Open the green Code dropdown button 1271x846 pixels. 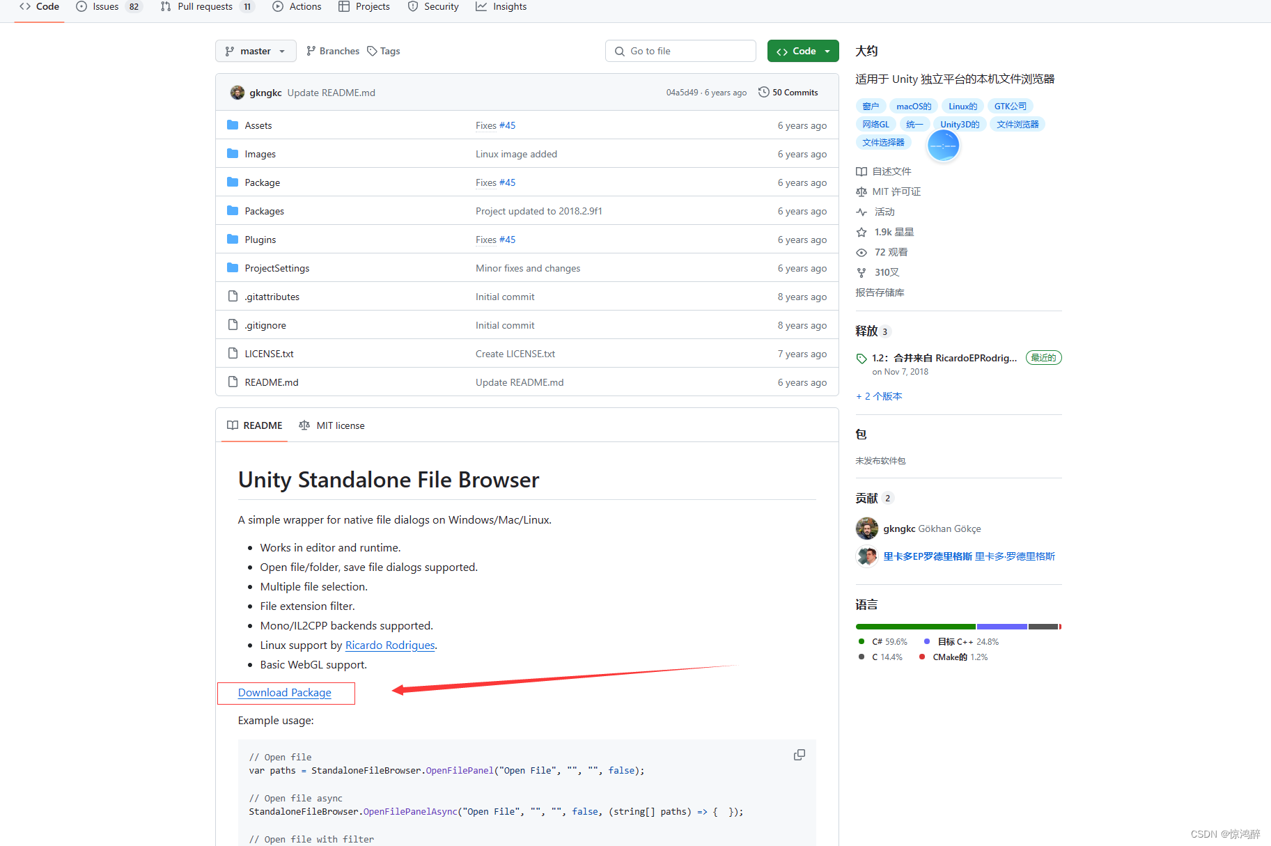tap(803, 51)
